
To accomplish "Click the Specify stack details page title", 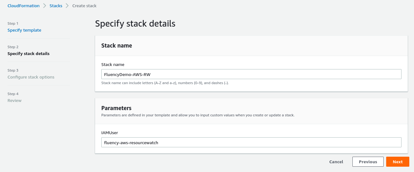I will (135, 24).
